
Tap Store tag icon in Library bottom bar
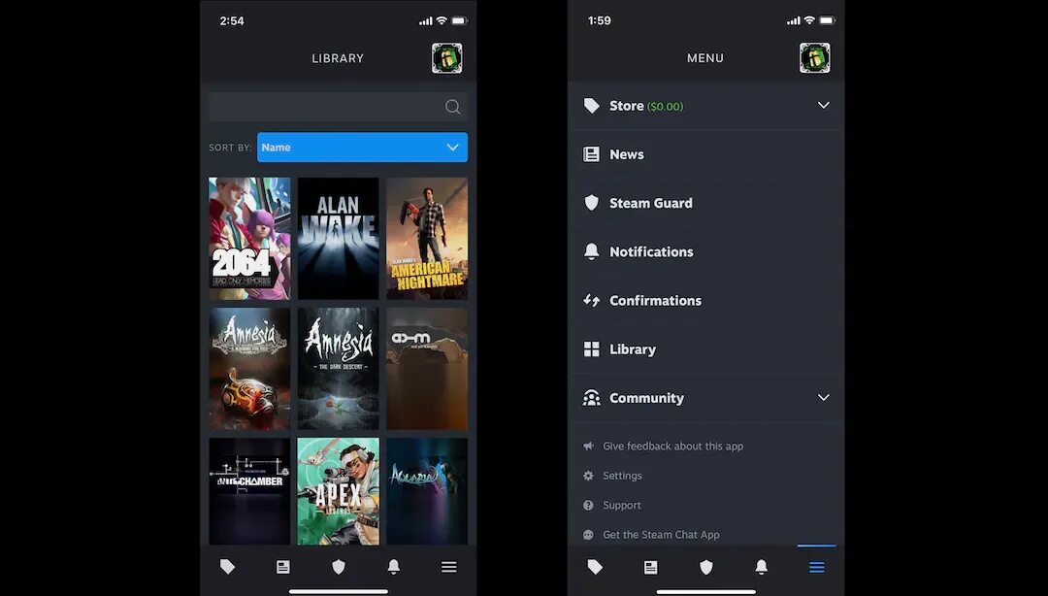[x=227, y=567]
